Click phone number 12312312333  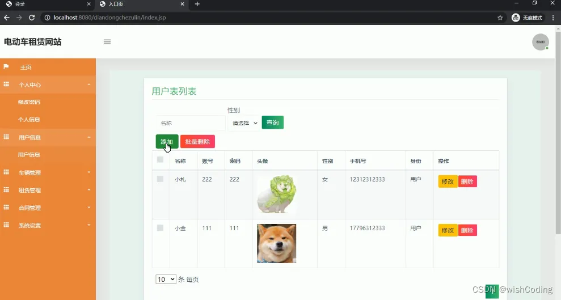pos(367,179)
